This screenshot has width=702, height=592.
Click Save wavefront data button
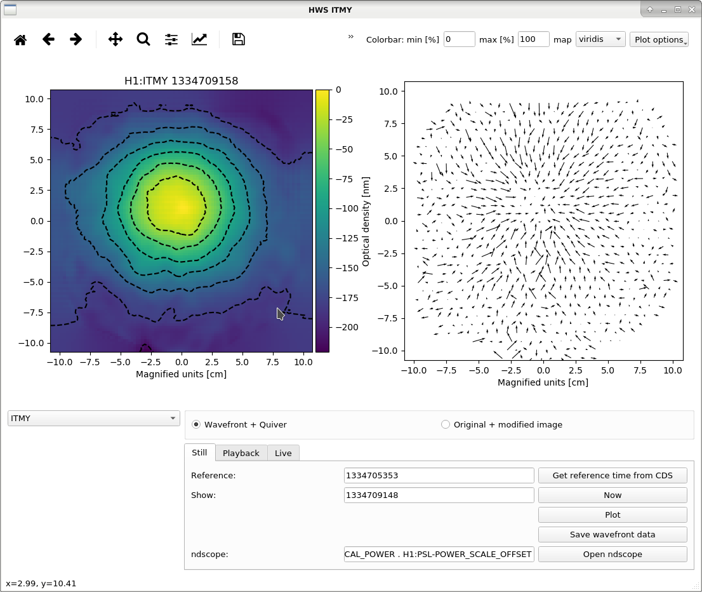[x=613, y=535]
